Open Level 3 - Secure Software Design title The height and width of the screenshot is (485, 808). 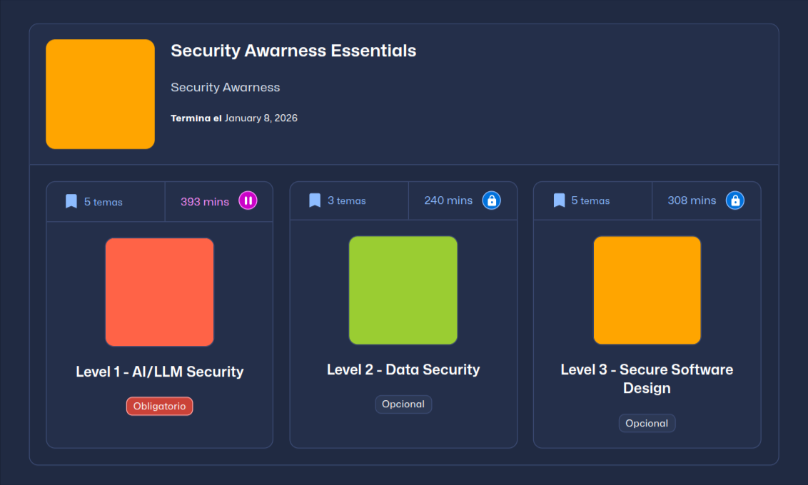tap(647, 379)
